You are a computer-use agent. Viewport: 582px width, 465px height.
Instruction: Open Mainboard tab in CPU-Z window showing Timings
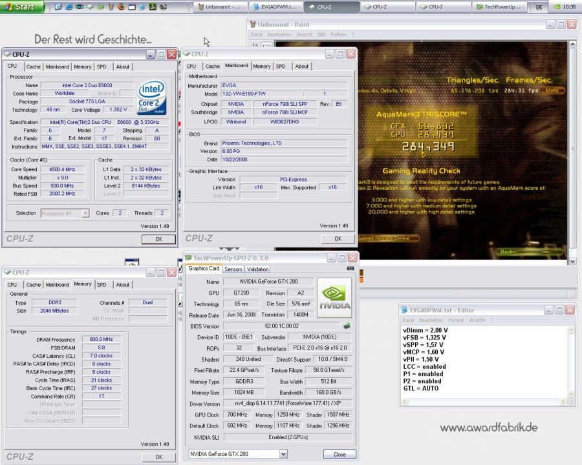[x=57, y=285]
